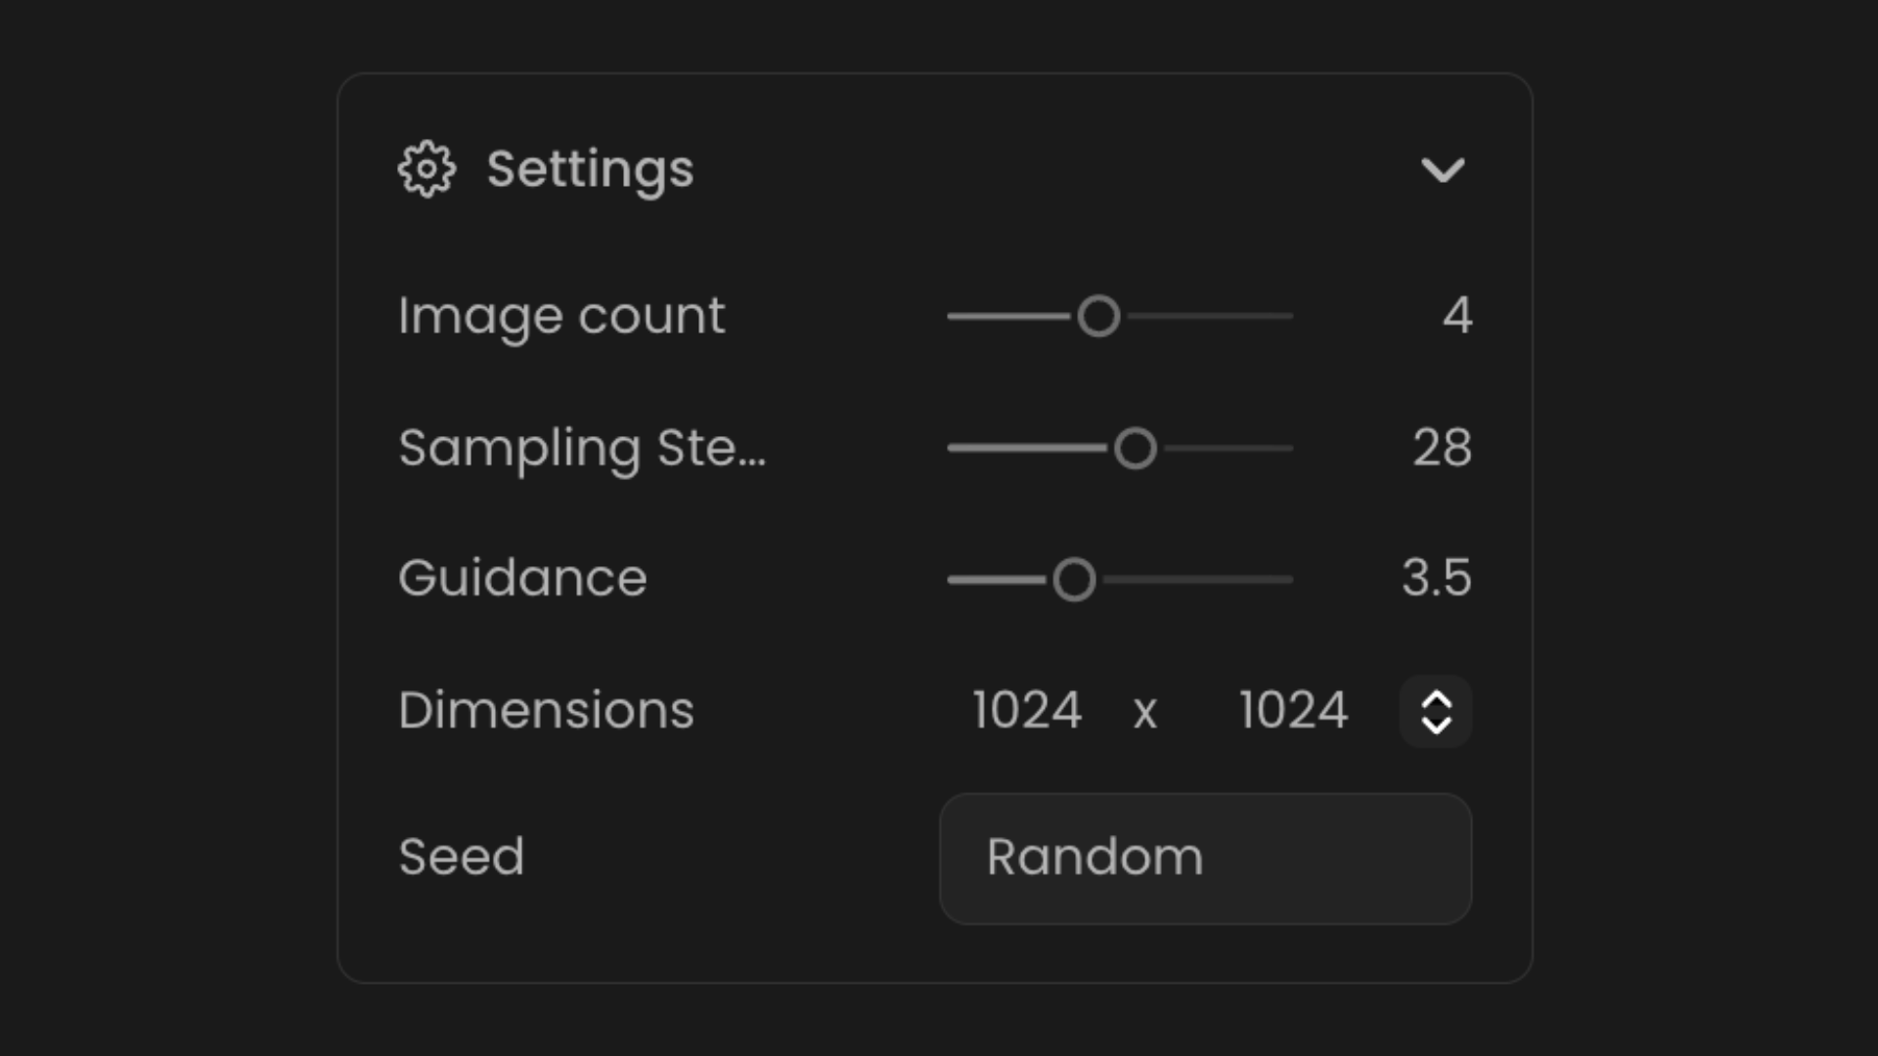This screenshot has height=1056, width=1878.
Task: Click the width value 1024
Action: click(1027, 711)
